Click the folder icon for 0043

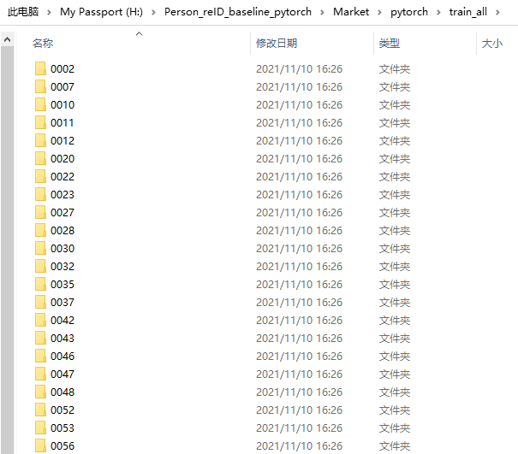pos(40,338)
